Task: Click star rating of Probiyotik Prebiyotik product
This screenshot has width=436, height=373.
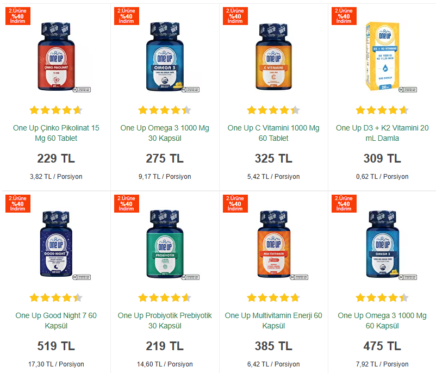Action: pos(165,298)
